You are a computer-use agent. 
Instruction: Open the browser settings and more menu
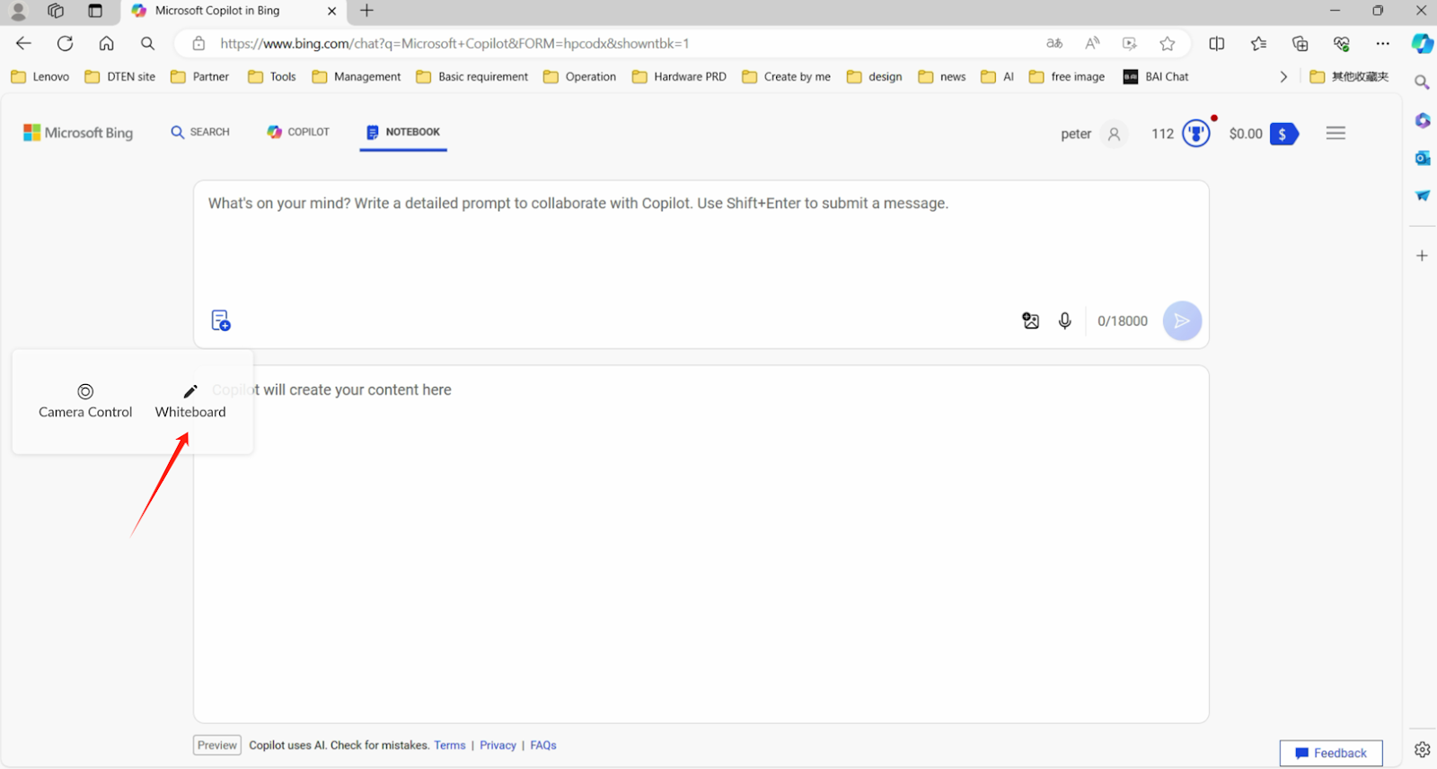click(1382, 43)
